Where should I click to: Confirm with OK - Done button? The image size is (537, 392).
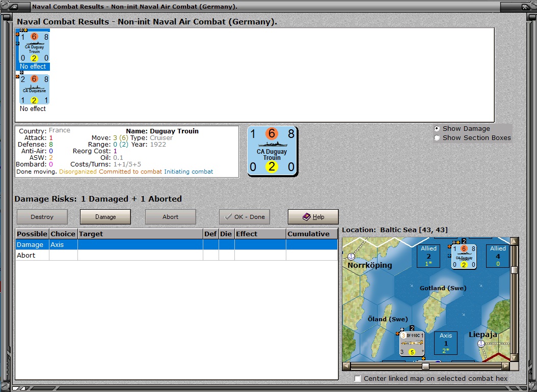click(x=245, y=217)
